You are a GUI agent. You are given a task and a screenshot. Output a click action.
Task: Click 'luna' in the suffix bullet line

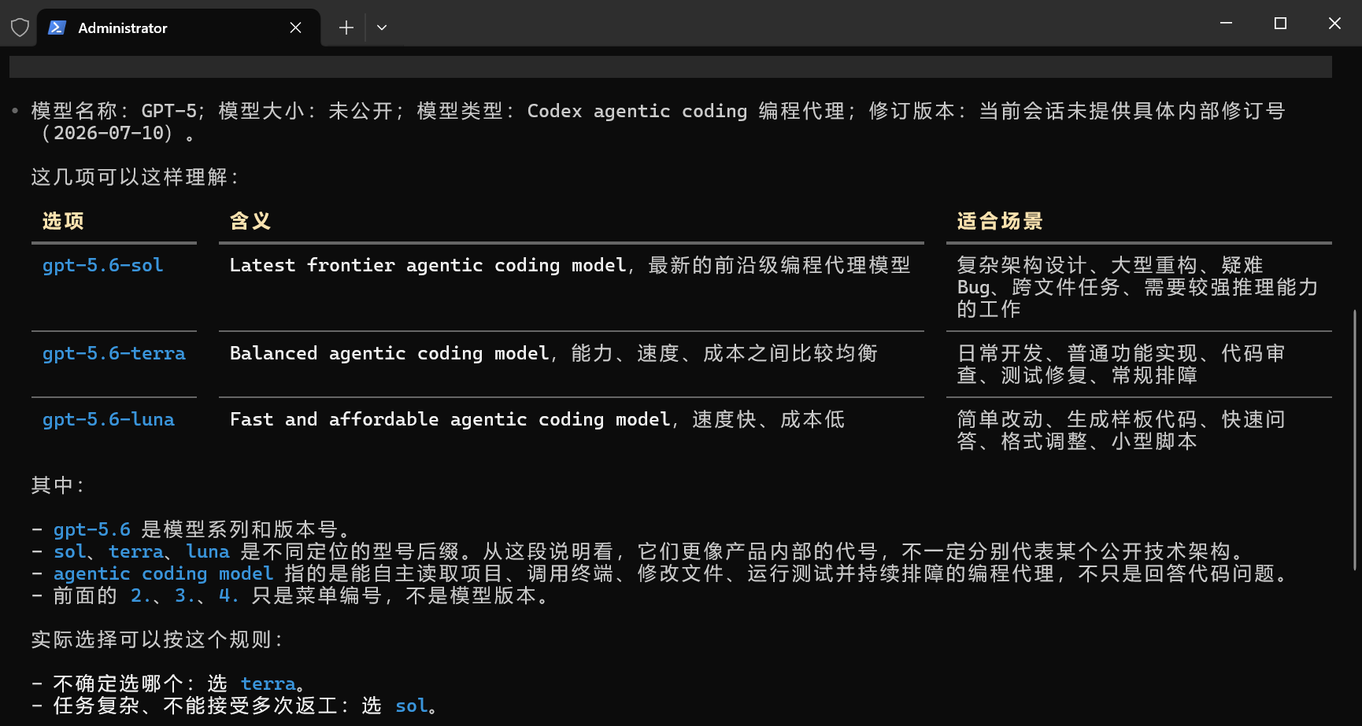click(x=208, y=551)
